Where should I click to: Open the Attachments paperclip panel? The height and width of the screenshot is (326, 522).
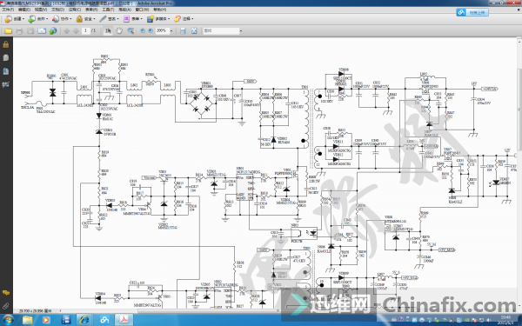(x=6, y=306)
